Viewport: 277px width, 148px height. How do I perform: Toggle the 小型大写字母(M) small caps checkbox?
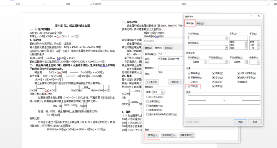(238, 73)
